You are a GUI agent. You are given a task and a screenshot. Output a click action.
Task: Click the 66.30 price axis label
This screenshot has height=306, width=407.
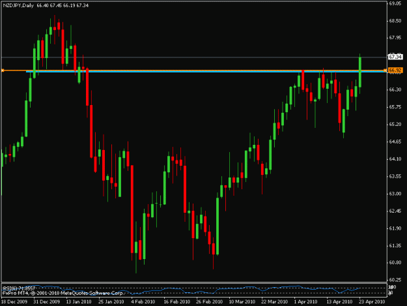coord(395,89)
